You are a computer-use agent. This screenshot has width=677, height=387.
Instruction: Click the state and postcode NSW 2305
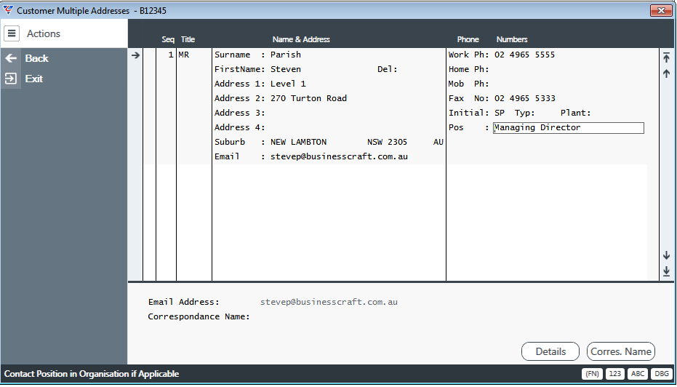point(387,142)
